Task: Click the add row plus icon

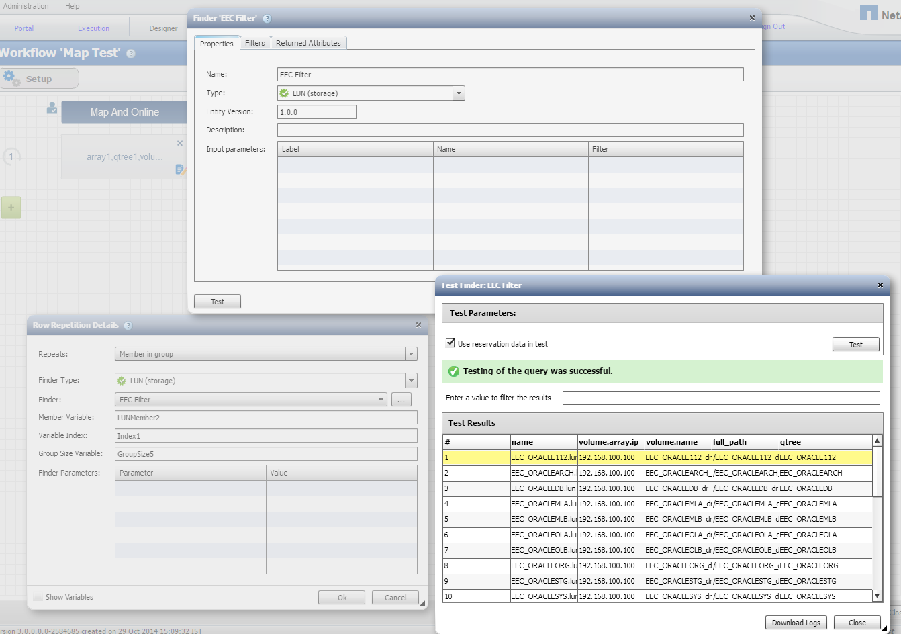Action: pyautogui.click(x=11, y=208)
